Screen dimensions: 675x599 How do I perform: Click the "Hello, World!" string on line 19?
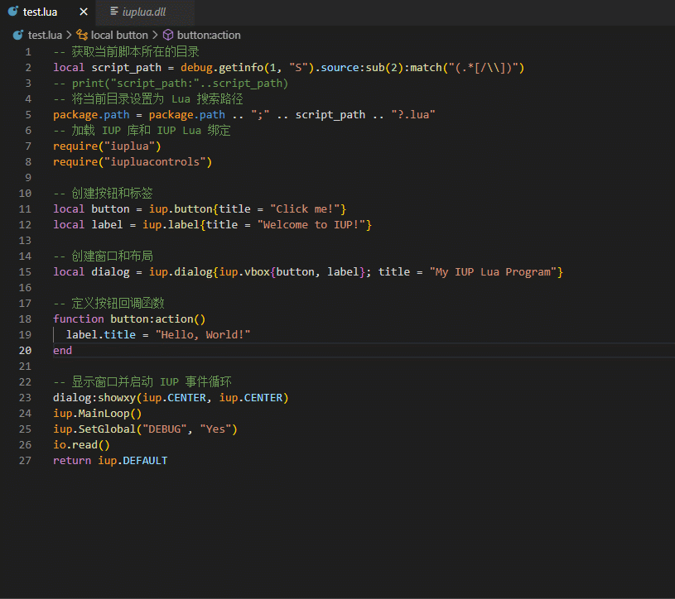click(203, 334)
